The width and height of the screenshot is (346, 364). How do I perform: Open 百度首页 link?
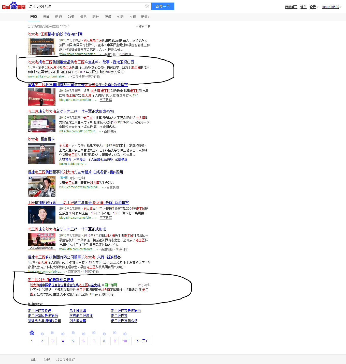(x=291, y=7)
